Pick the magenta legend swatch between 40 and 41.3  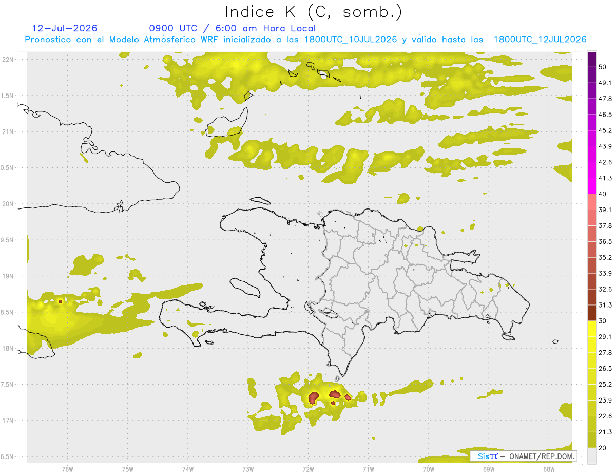[x=592, y=186]
